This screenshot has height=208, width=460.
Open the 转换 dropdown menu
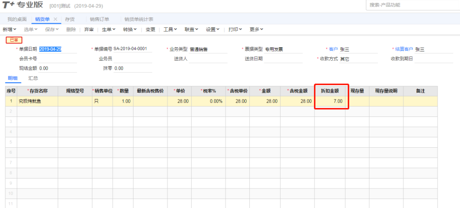point(130,29)
